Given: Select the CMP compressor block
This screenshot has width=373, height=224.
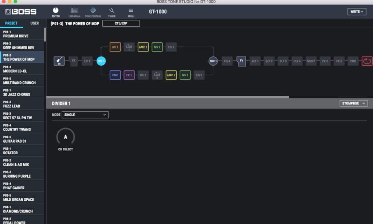Looking at the screenshot, I should coord(115,75).
